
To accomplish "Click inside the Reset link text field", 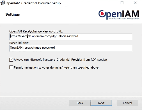I will (71, 48).
